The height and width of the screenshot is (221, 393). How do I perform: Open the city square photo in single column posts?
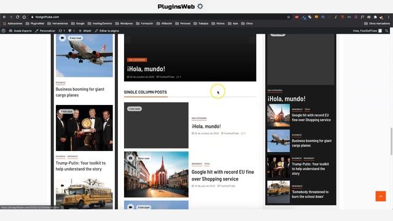coord(156,174)
